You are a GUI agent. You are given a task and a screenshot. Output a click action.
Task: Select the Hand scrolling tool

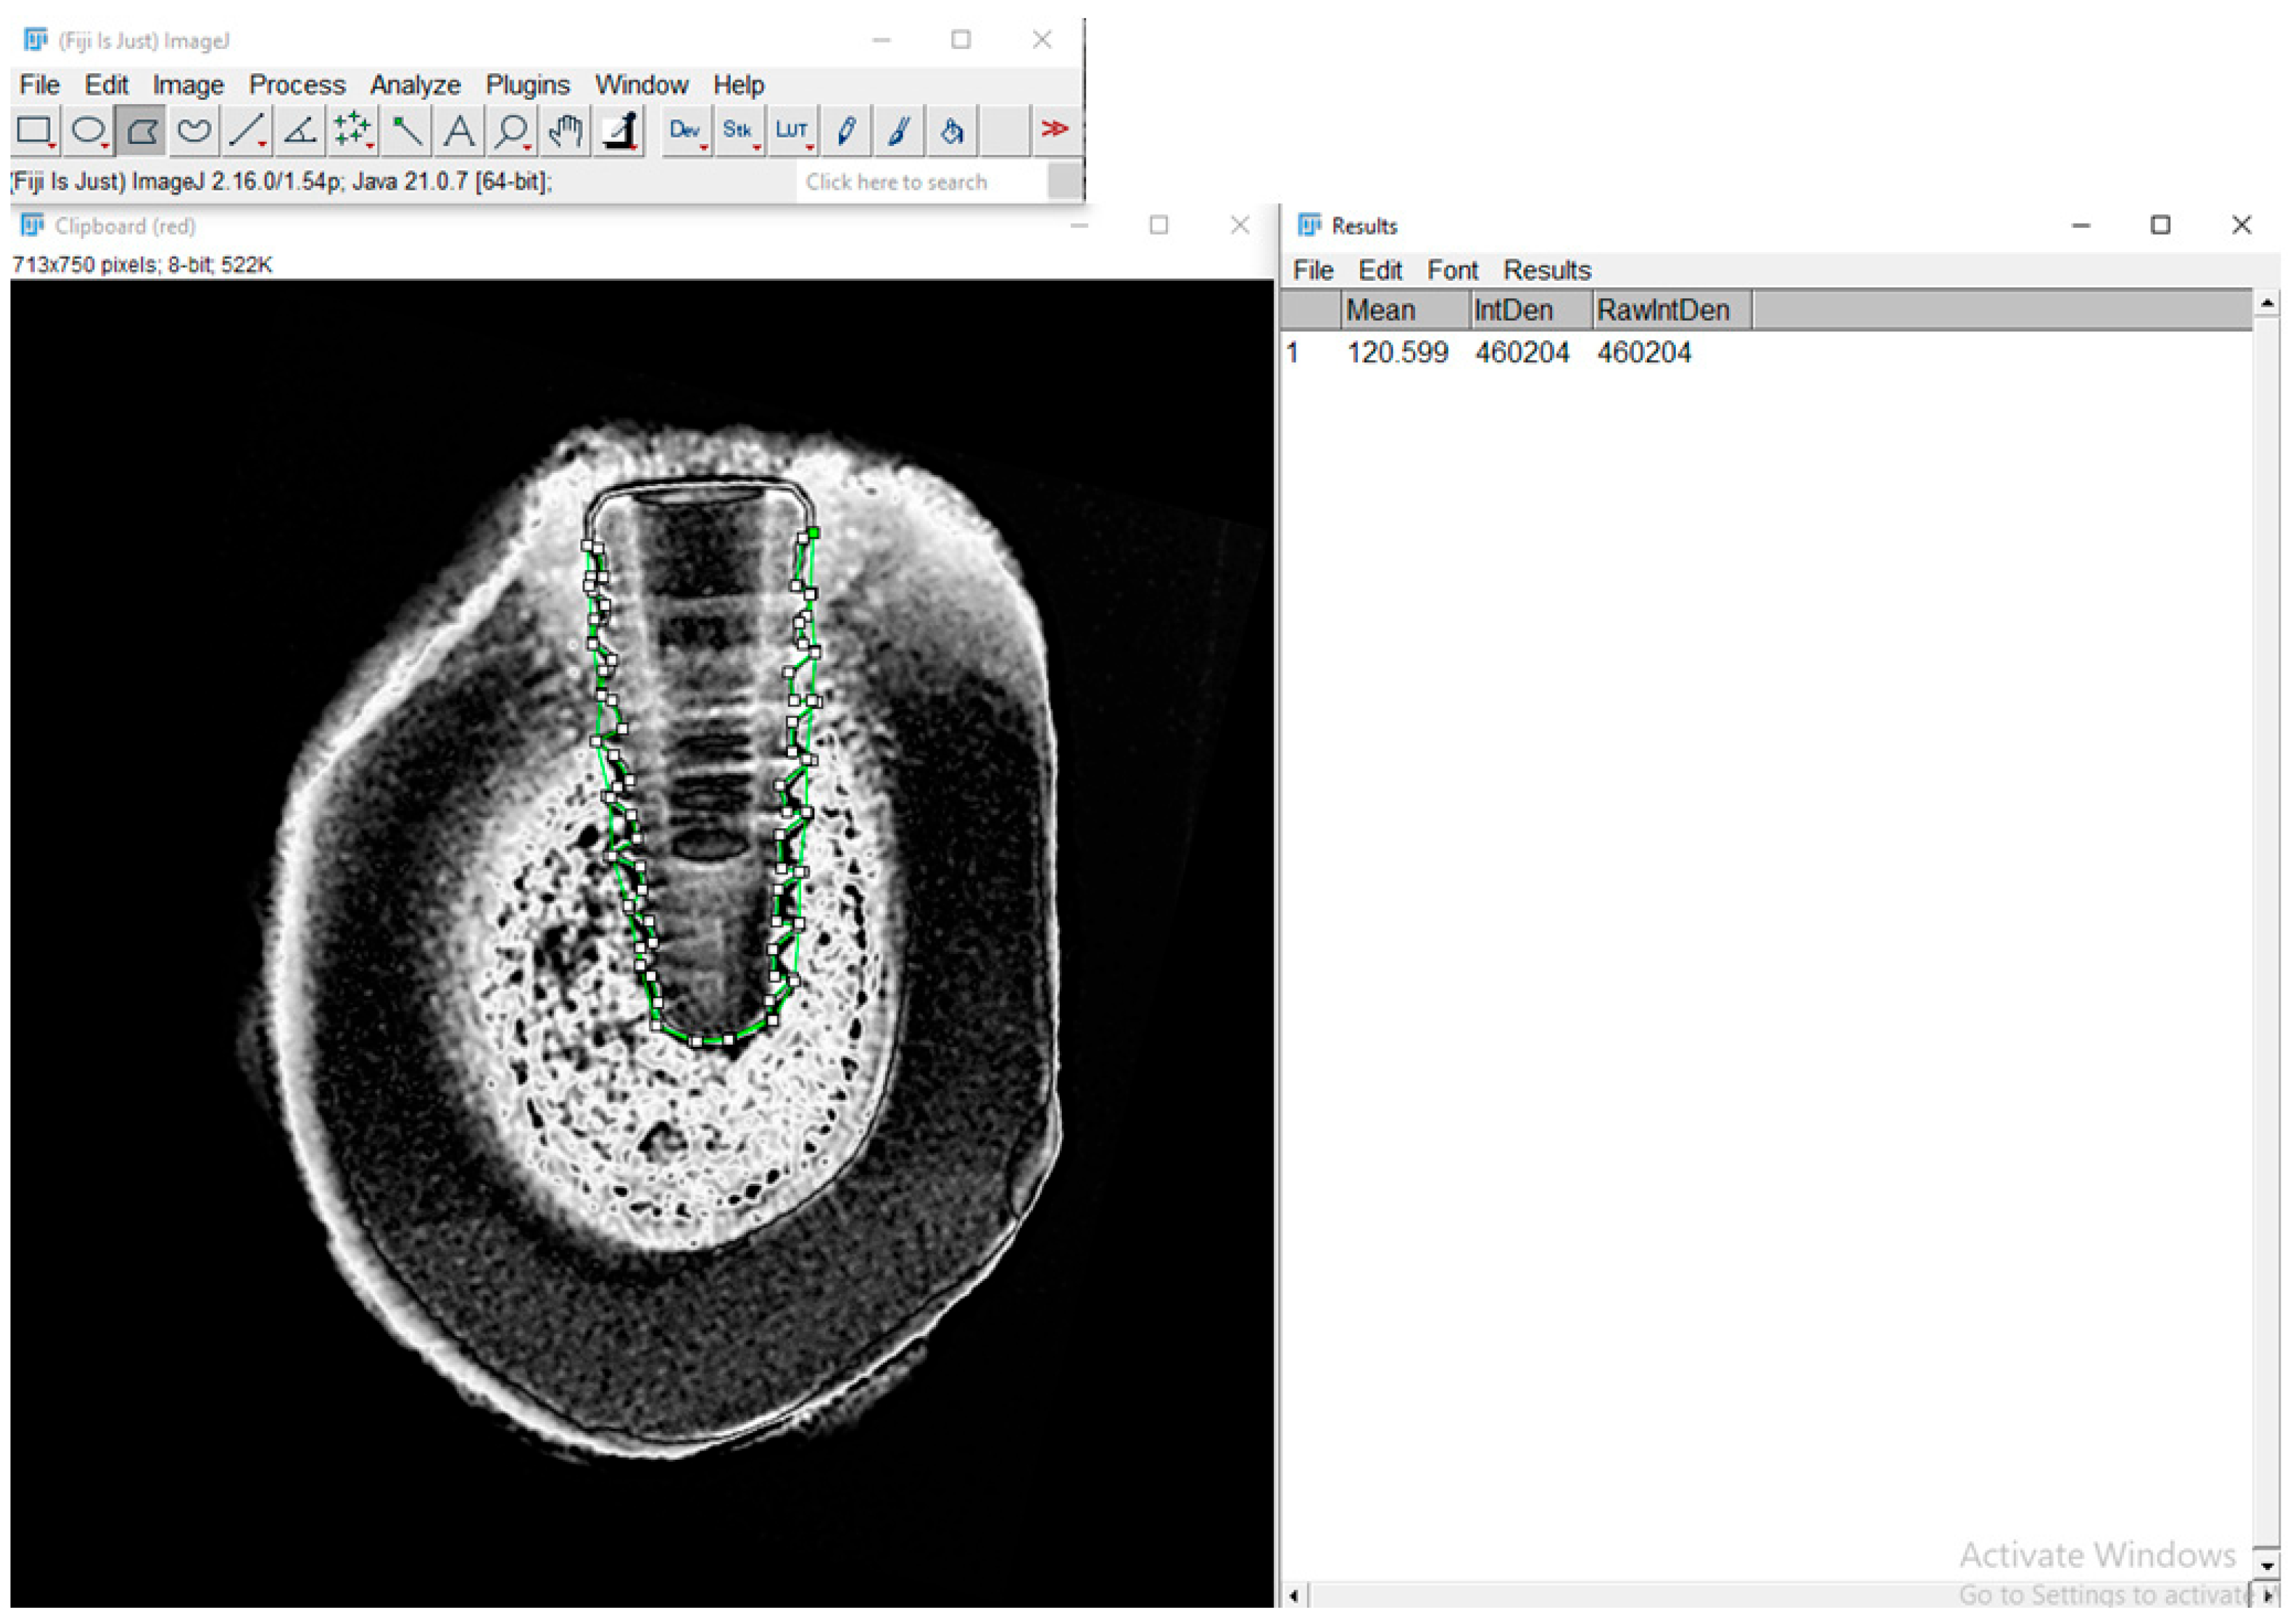[565, 130]
